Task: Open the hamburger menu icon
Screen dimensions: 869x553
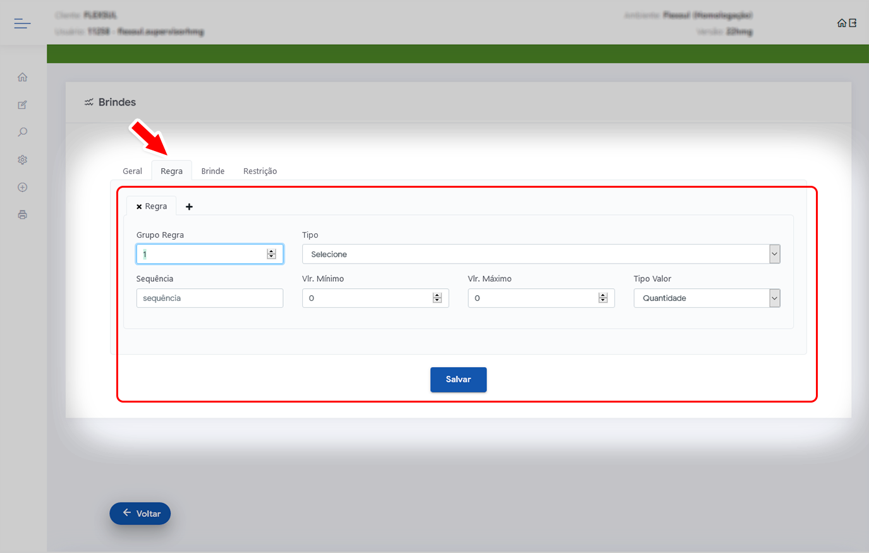Action: pyautogui.click(x=22, y=24)
